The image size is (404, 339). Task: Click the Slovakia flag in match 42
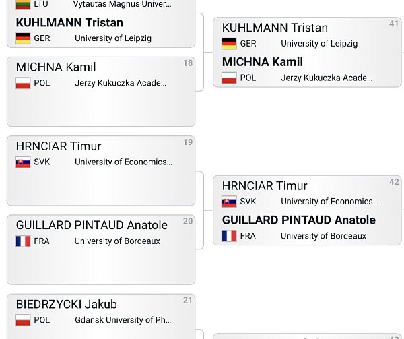click(229, 202)
